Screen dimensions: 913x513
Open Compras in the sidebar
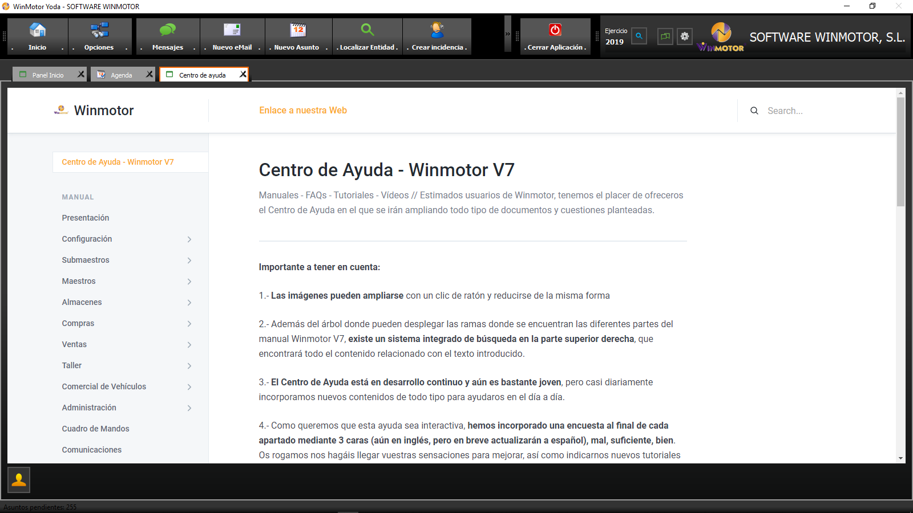click(x=78, y=323)
